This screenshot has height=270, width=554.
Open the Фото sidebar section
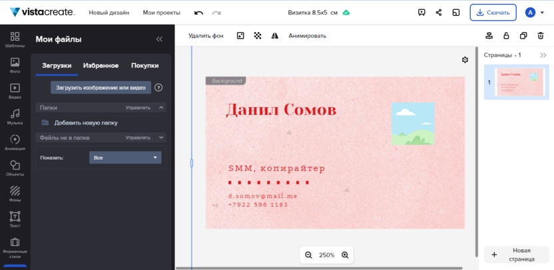click(x=15, y=66)
